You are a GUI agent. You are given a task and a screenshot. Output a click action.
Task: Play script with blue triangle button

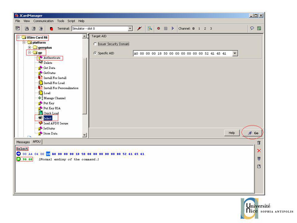[173, 28]
